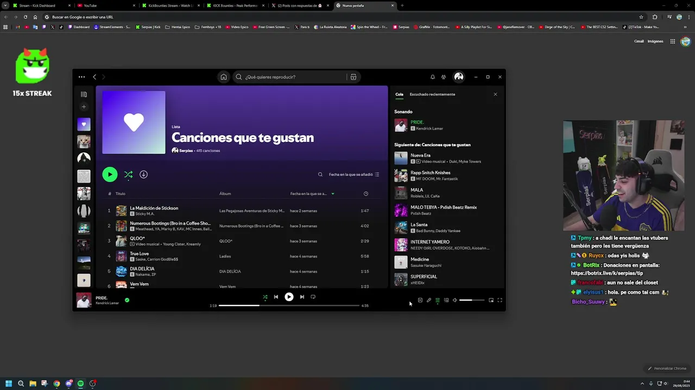Image resolution: width=695 pixels, height=390 pixels.
Task: Sort by Álbum column header
Action: (225, 193)
